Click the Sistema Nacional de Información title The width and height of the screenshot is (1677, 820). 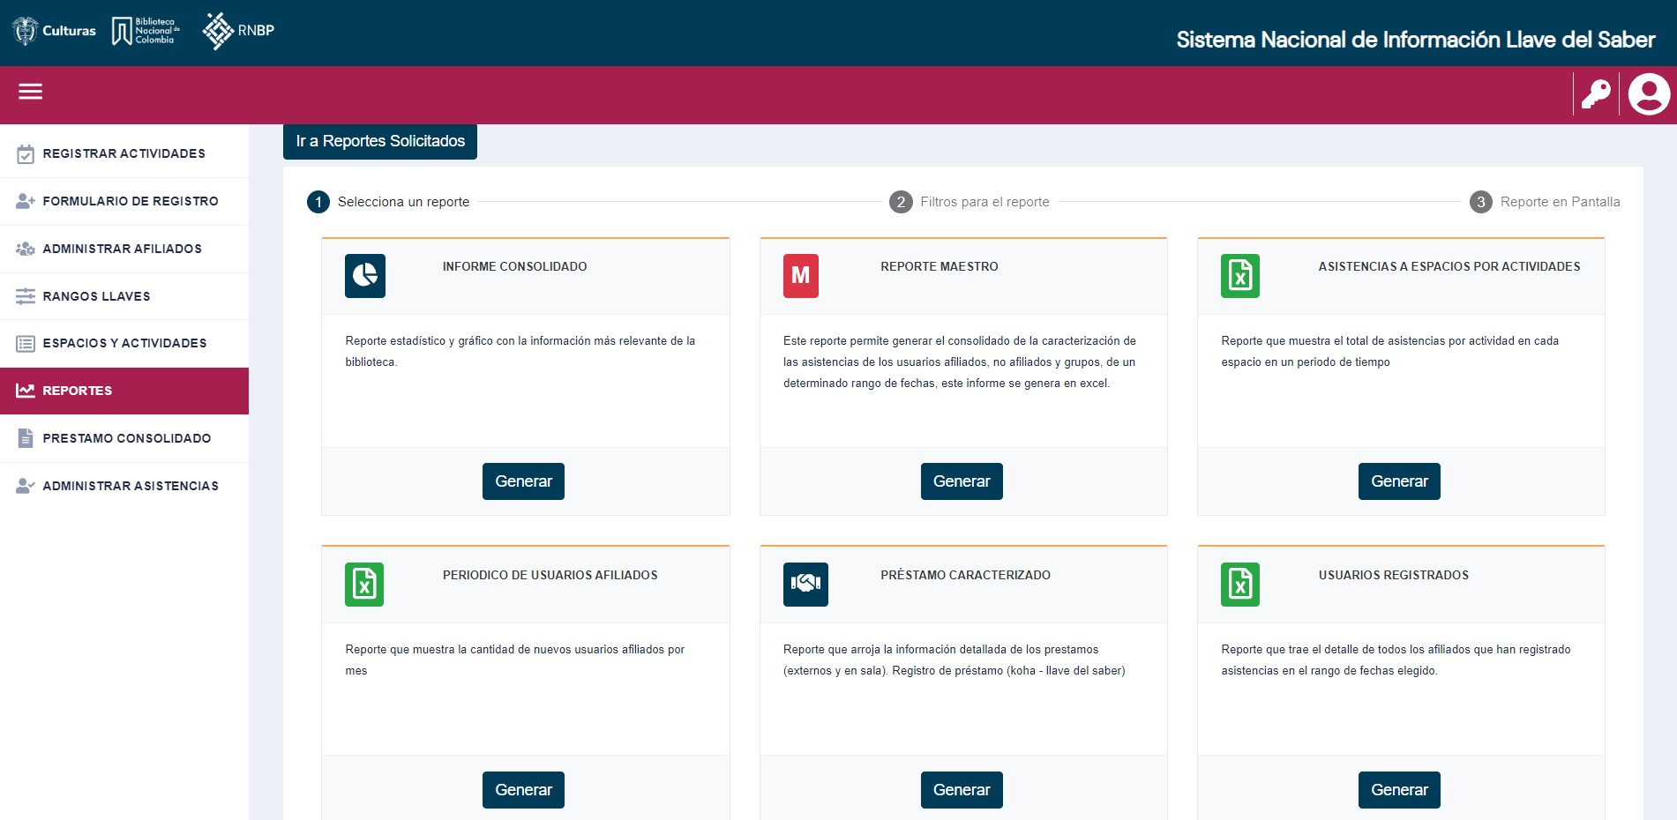[1416, 40]
